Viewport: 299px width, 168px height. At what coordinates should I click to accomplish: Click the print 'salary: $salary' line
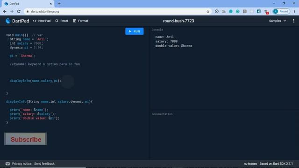[33, 114]
